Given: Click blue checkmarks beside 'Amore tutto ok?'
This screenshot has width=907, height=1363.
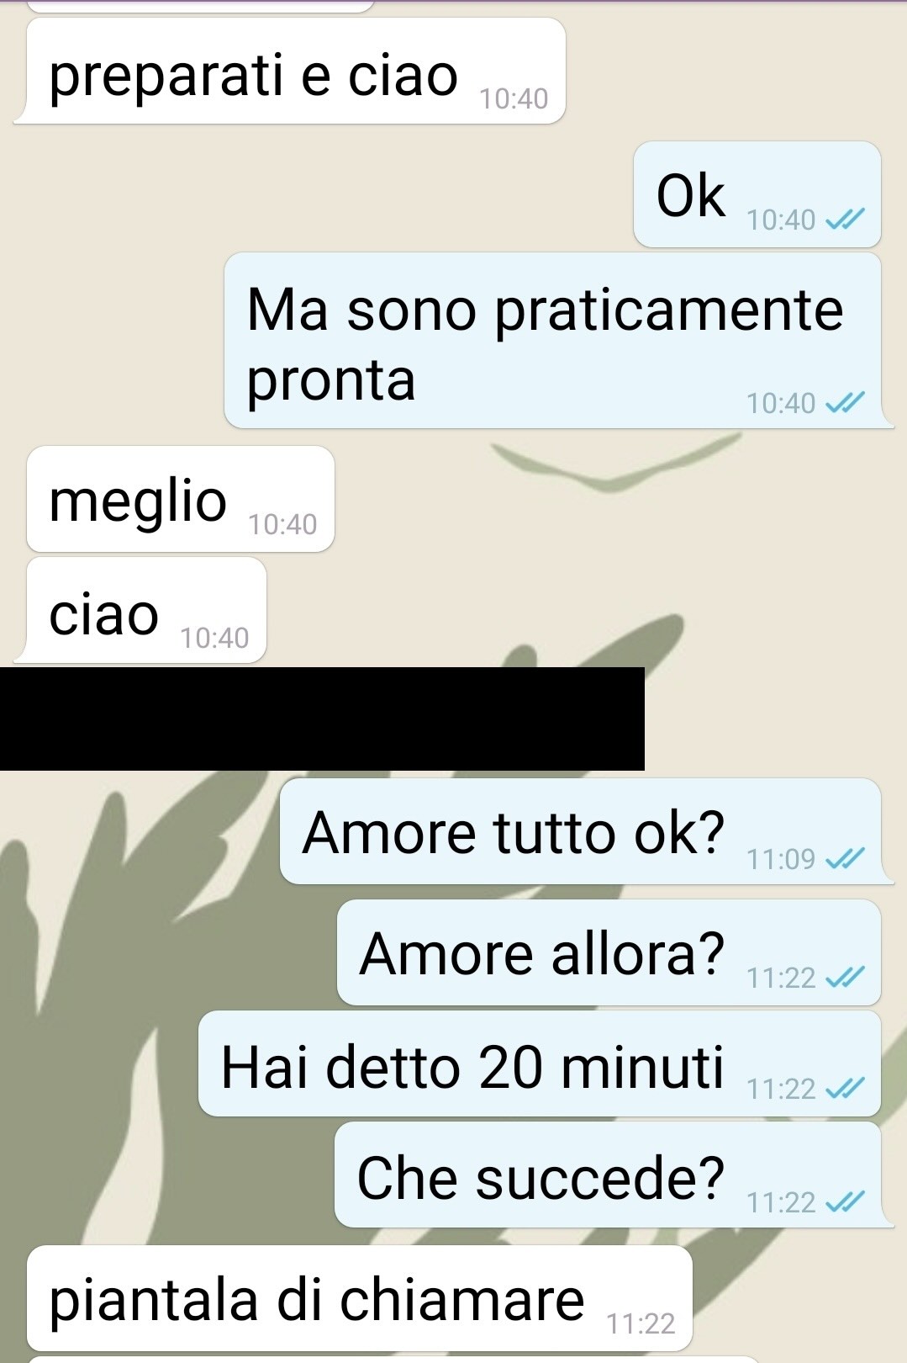Looking at the screenshot, I should point(845,858).
